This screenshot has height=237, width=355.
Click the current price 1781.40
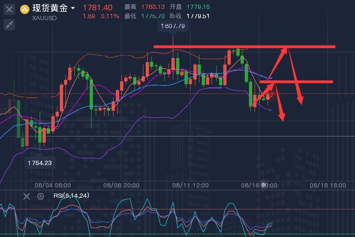(x=97, y=7)
